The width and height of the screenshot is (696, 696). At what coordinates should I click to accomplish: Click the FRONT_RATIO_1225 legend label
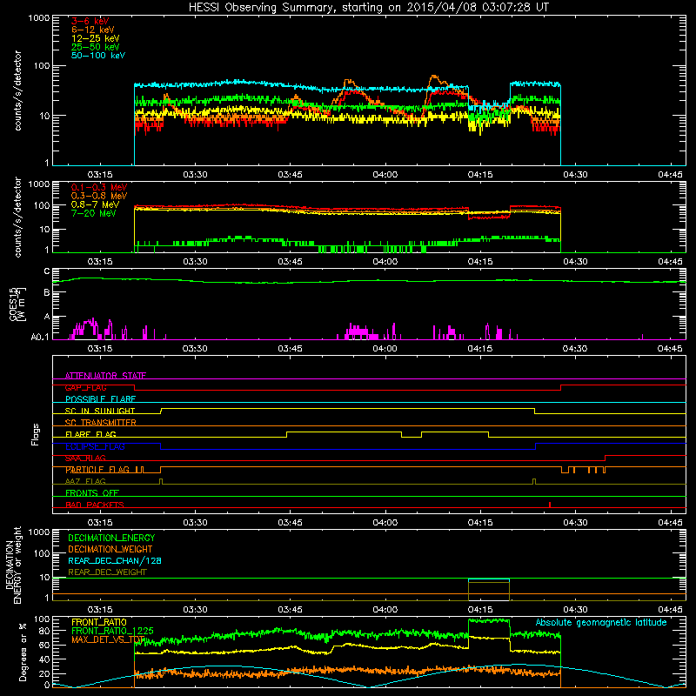tap(113, 631)
